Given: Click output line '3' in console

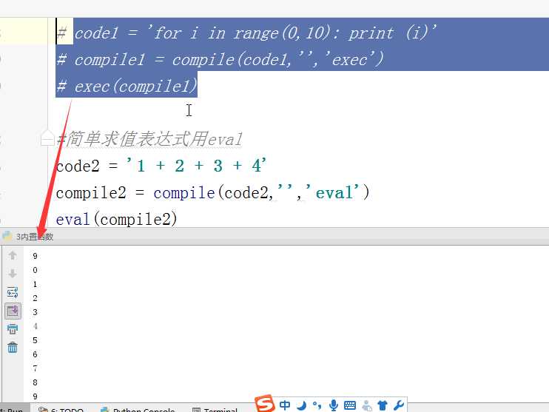Looking at the screenshot, I should pos(35,312).
